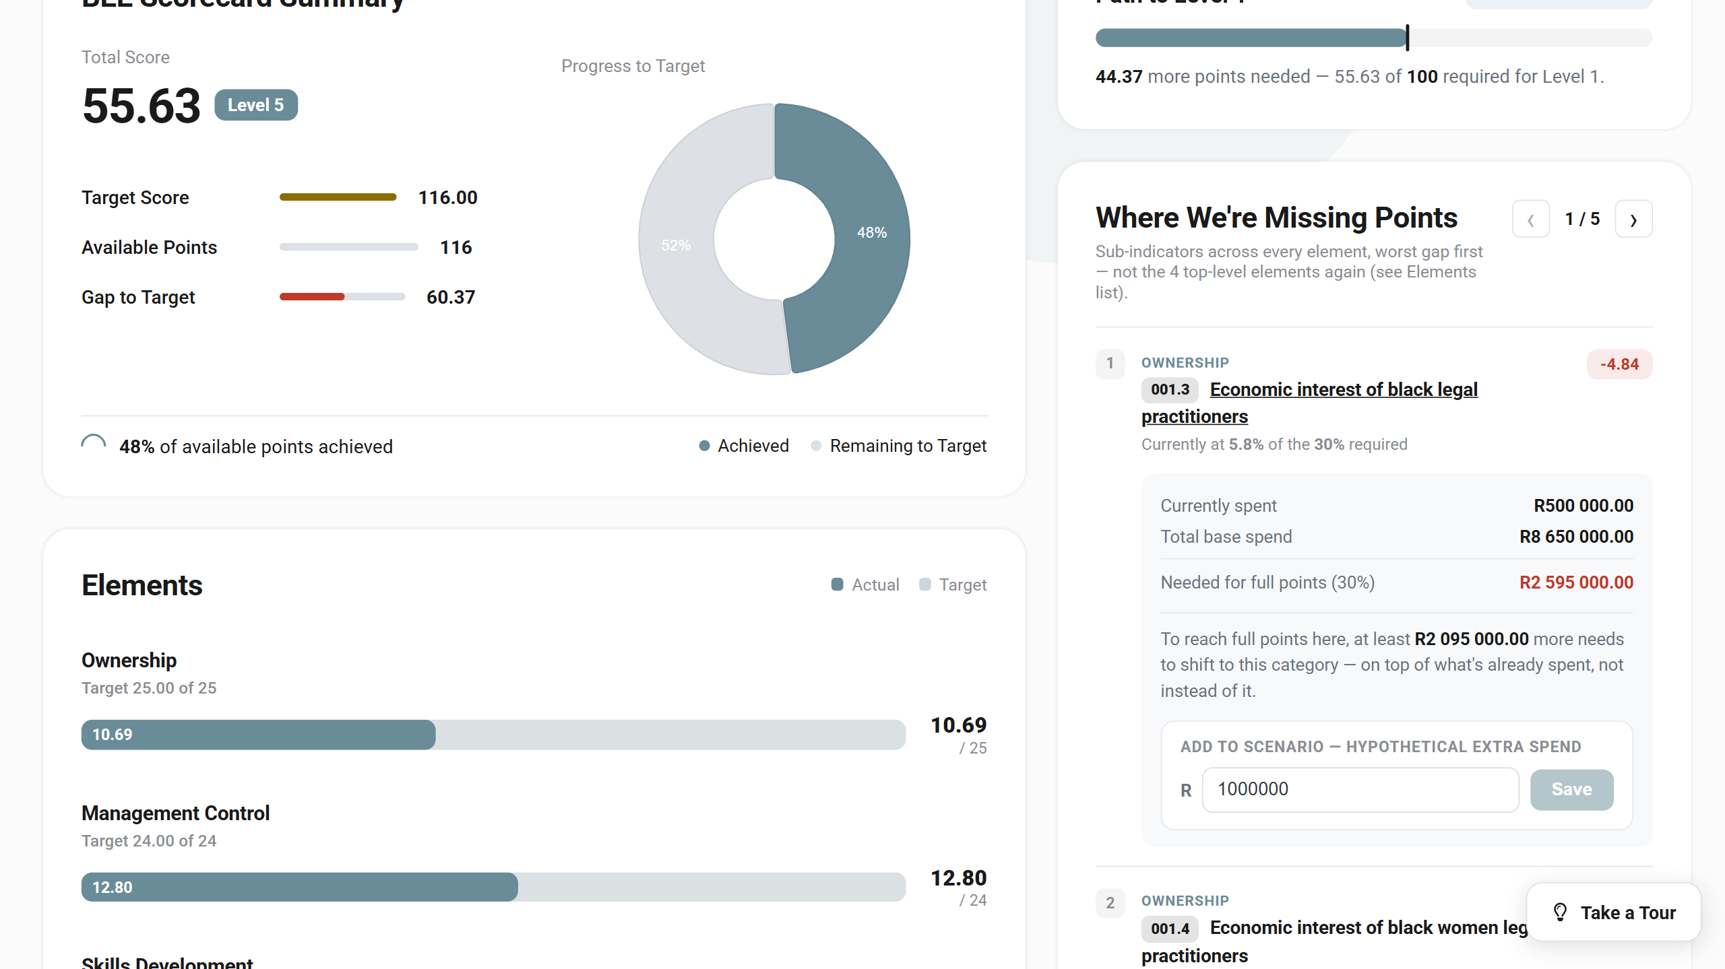Click the Ownership 10.69 progress bar
Viewport: 1725px width, 969px height.
coord(493,735)
